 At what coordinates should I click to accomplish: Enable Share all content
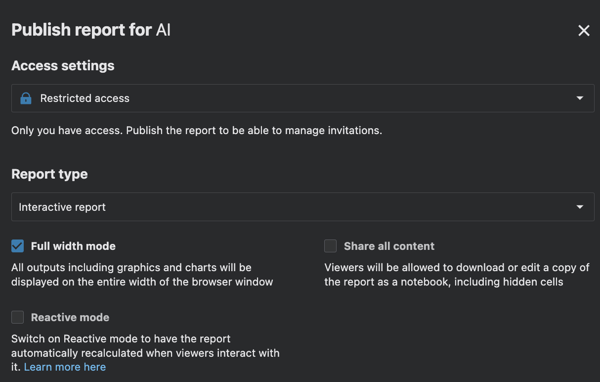point(330,245)
